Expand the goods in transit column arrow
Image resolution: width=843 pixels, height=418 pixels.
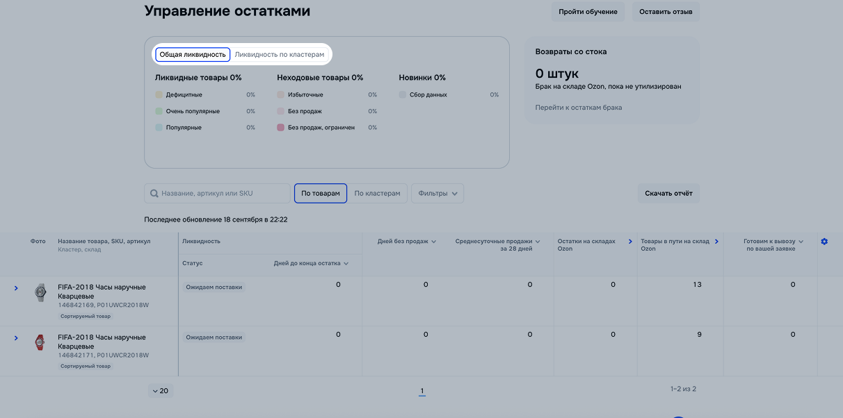pos(716,242)
